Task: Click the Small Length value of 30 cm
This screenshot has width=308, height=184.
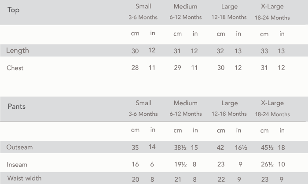Action: pos(135,51)
